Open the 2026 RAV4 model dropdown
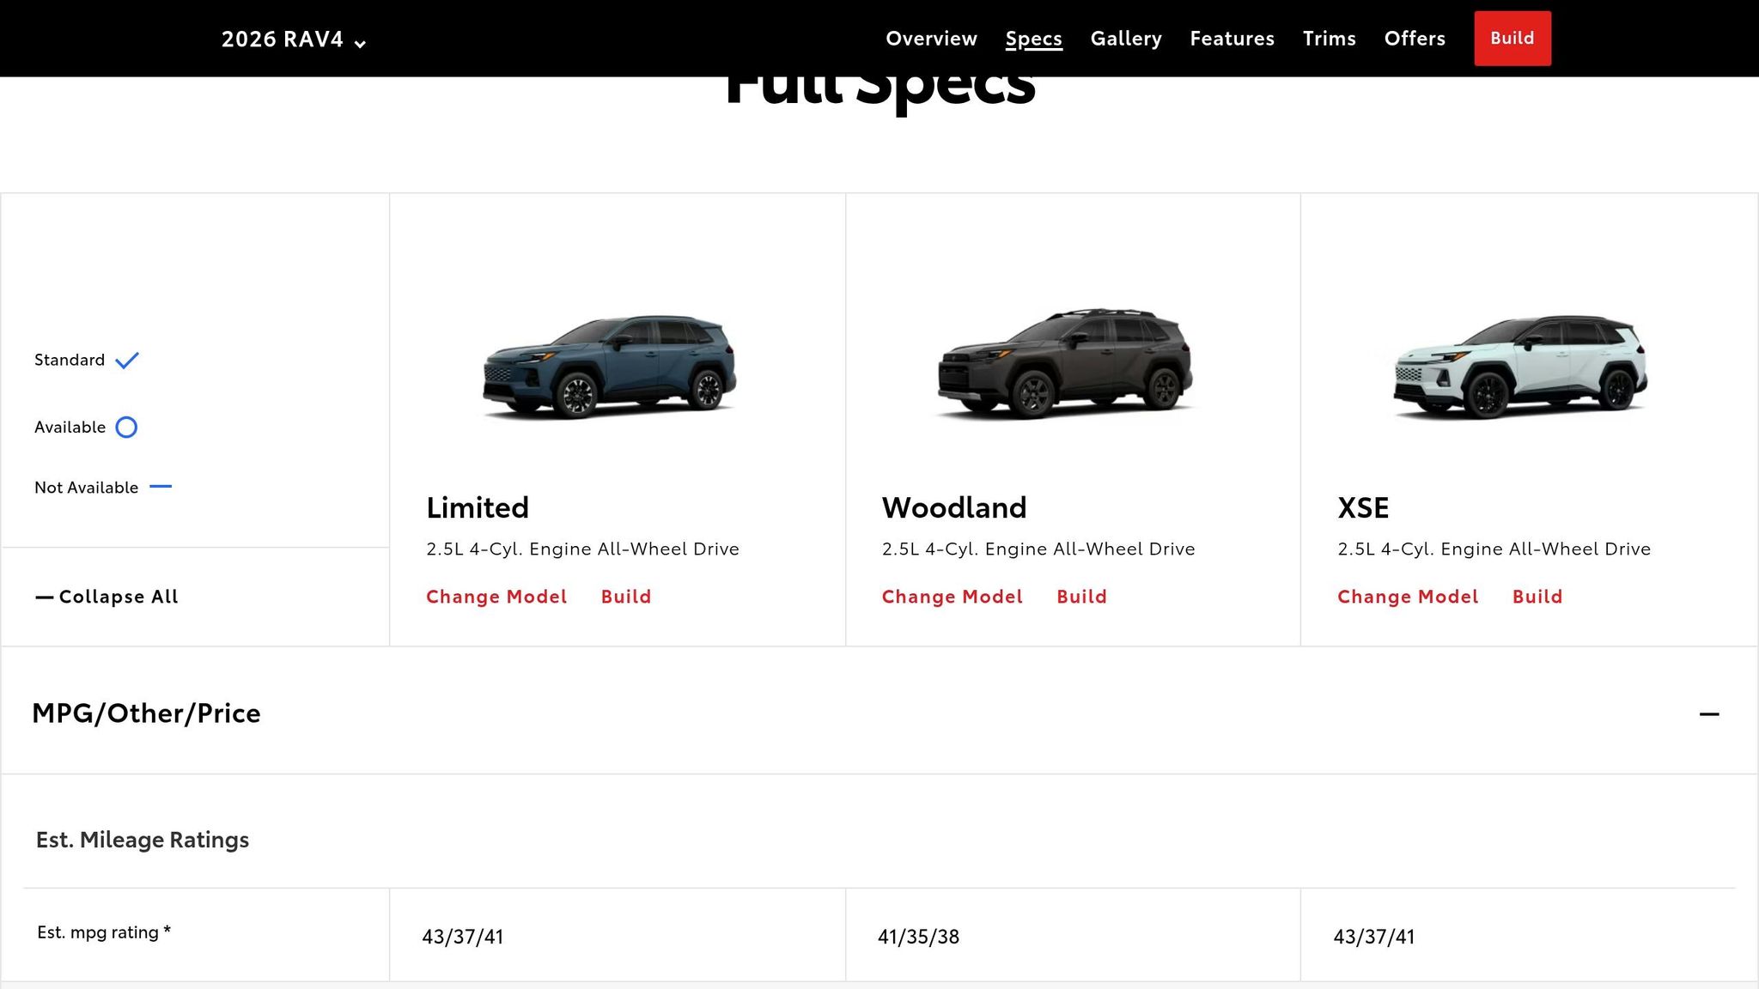Image resolution: width=1759 pixels, height=989 pixels. (293, 39)
